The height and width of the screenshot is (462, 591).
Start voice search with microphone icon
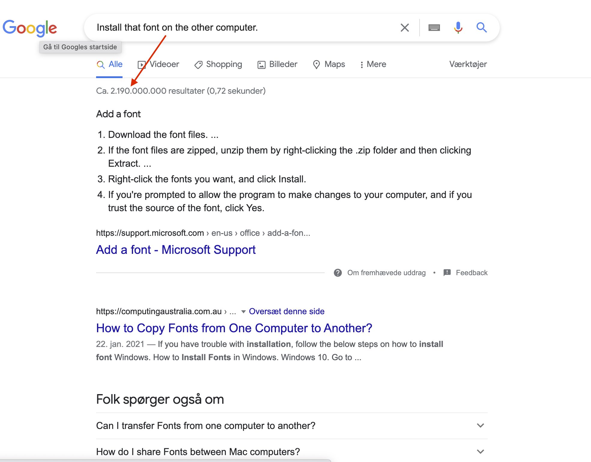point(458,28)
